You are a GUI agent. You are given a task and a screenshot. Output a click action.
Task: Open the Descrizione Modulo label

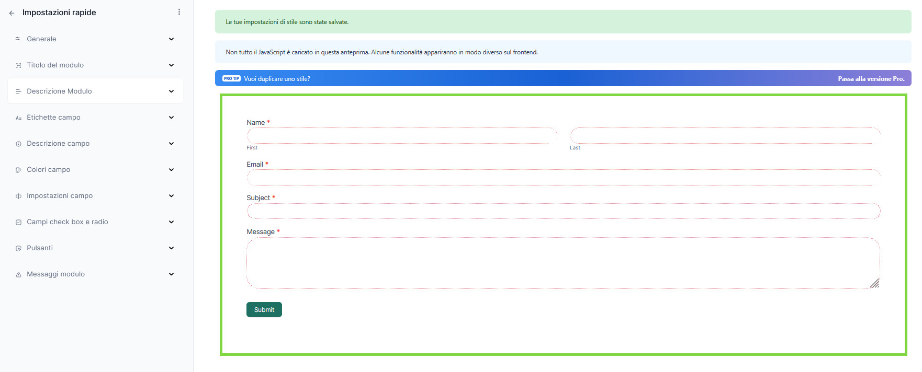[59, 91]
